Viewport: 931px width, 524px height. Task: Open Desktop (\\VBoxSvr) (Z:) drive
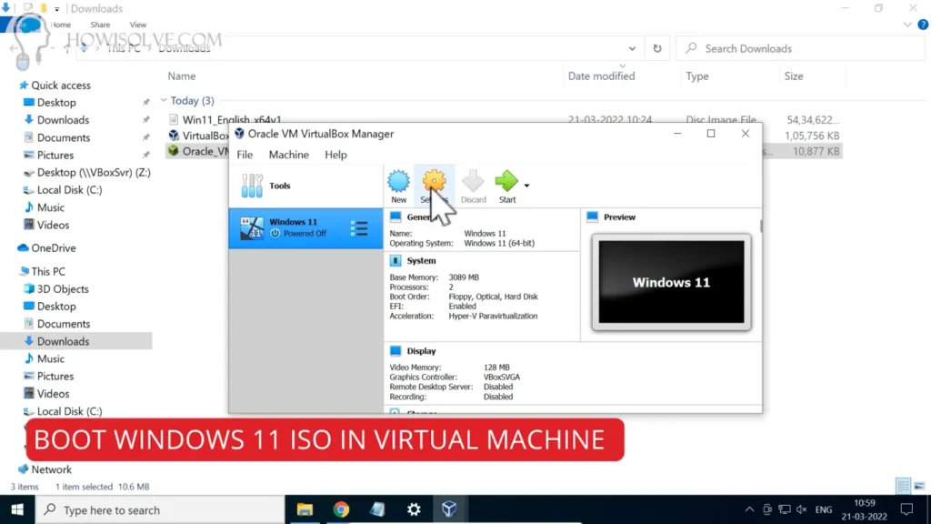(x=94, y=173)
